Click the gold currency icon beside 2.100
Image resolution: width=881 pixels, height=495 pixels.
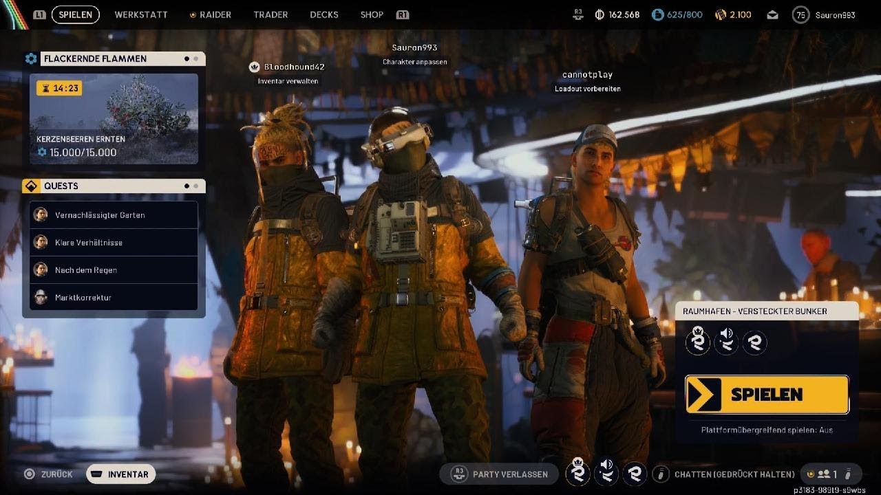click(x=720, y=14)
